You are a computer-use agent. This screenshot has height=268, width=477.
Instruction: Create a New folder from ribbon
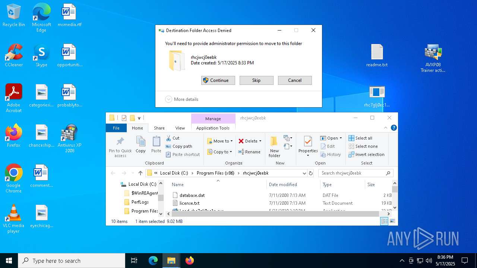(274, 147)
